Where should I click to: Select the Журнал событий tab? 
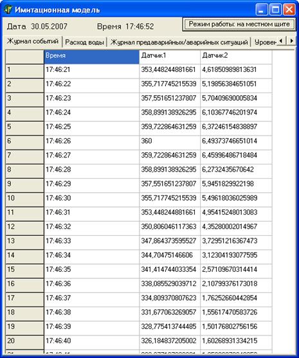click(x=33, y=41)
